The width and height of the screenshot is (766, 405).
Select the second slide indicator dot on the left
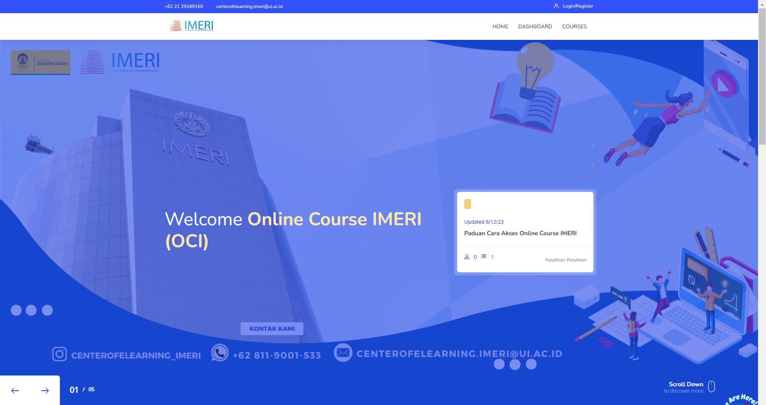[32, 310]
